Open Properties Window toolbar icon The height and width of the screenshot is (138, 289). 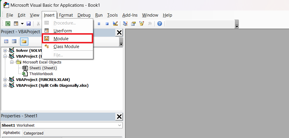133,24
